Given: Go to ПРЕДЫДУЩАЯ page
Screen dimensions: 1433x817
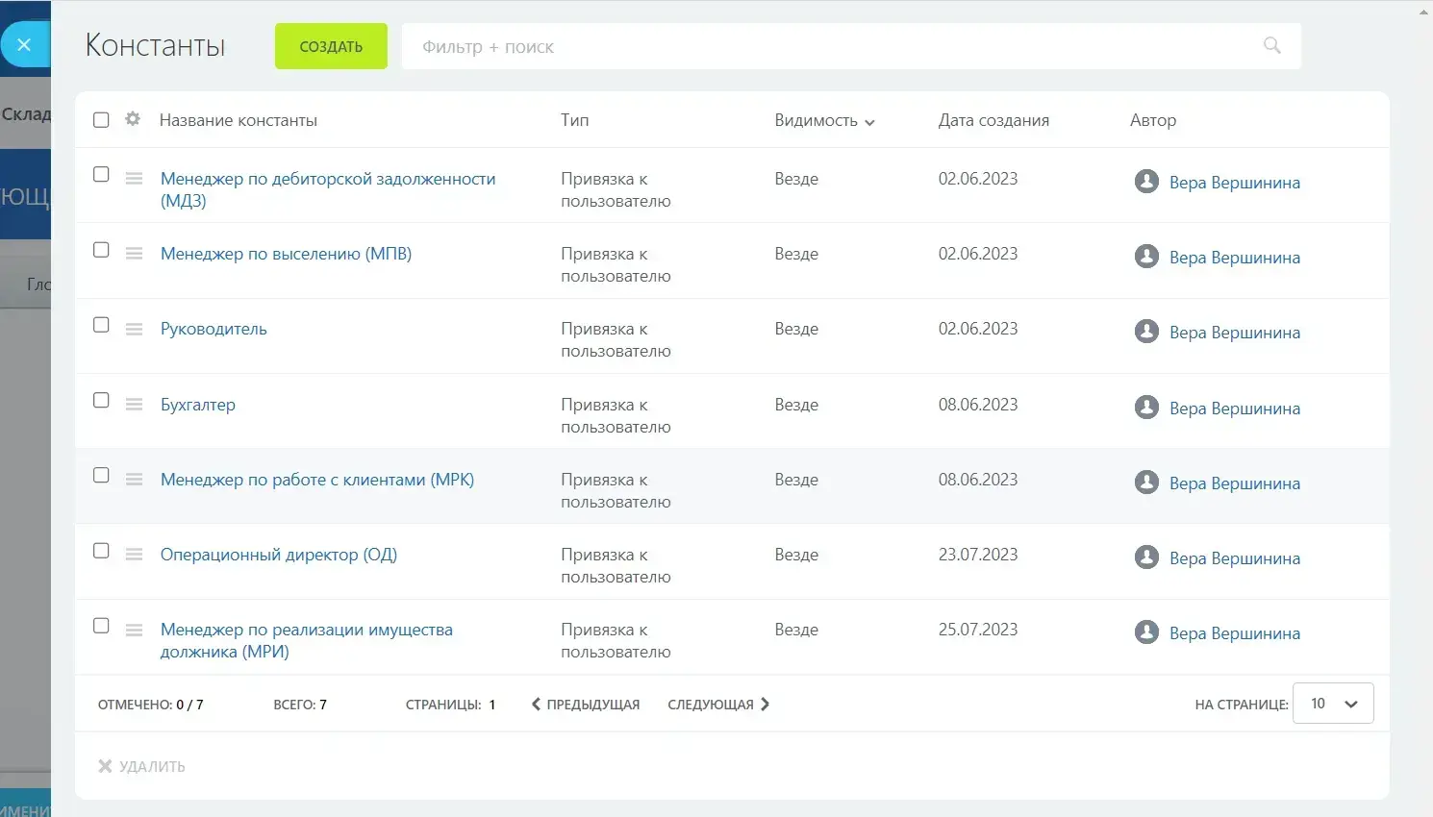Looking at the screenshot, I should [x=586, y=705].
